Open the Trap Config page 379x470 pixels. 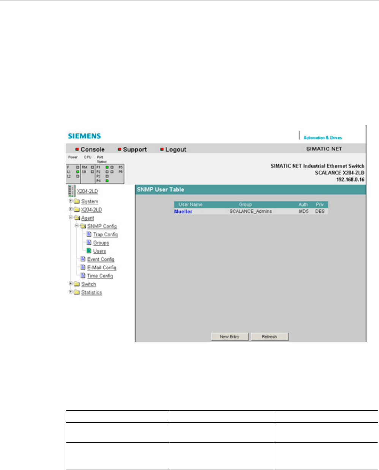tap(106, 234)
